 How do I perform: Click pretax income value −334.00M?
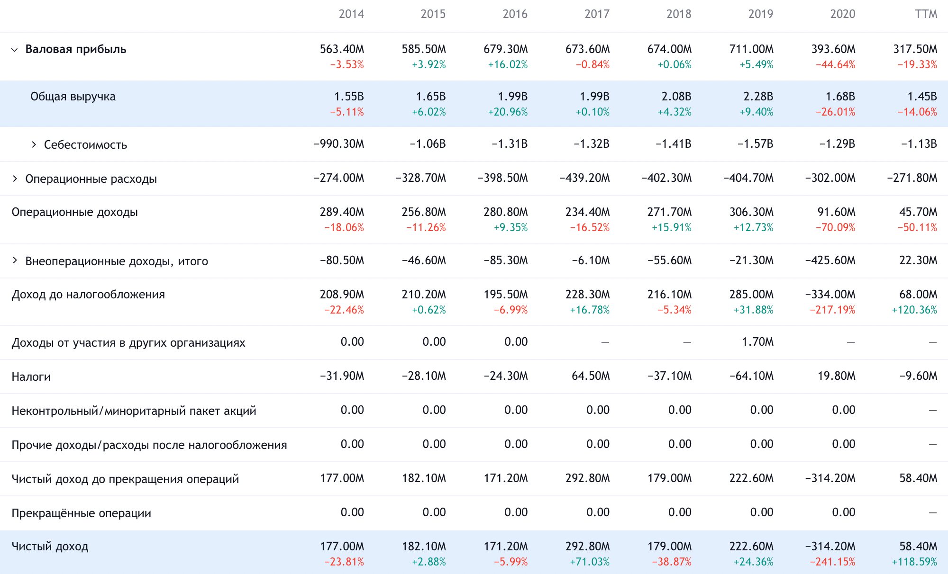click(x=830, y=295)
